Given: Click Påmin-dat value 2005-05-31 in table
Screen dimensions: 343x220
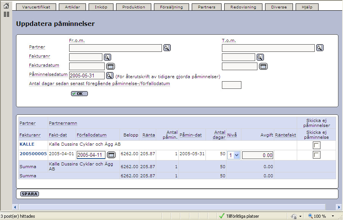Looking at the screenshot, I should pos(192,154).
